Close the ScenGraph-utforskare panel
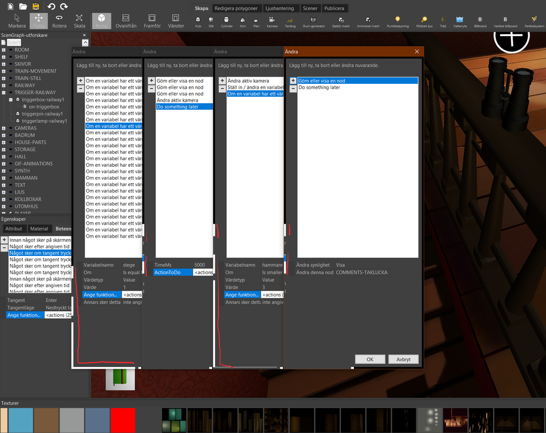546x433 pixels. click(84, 35)
